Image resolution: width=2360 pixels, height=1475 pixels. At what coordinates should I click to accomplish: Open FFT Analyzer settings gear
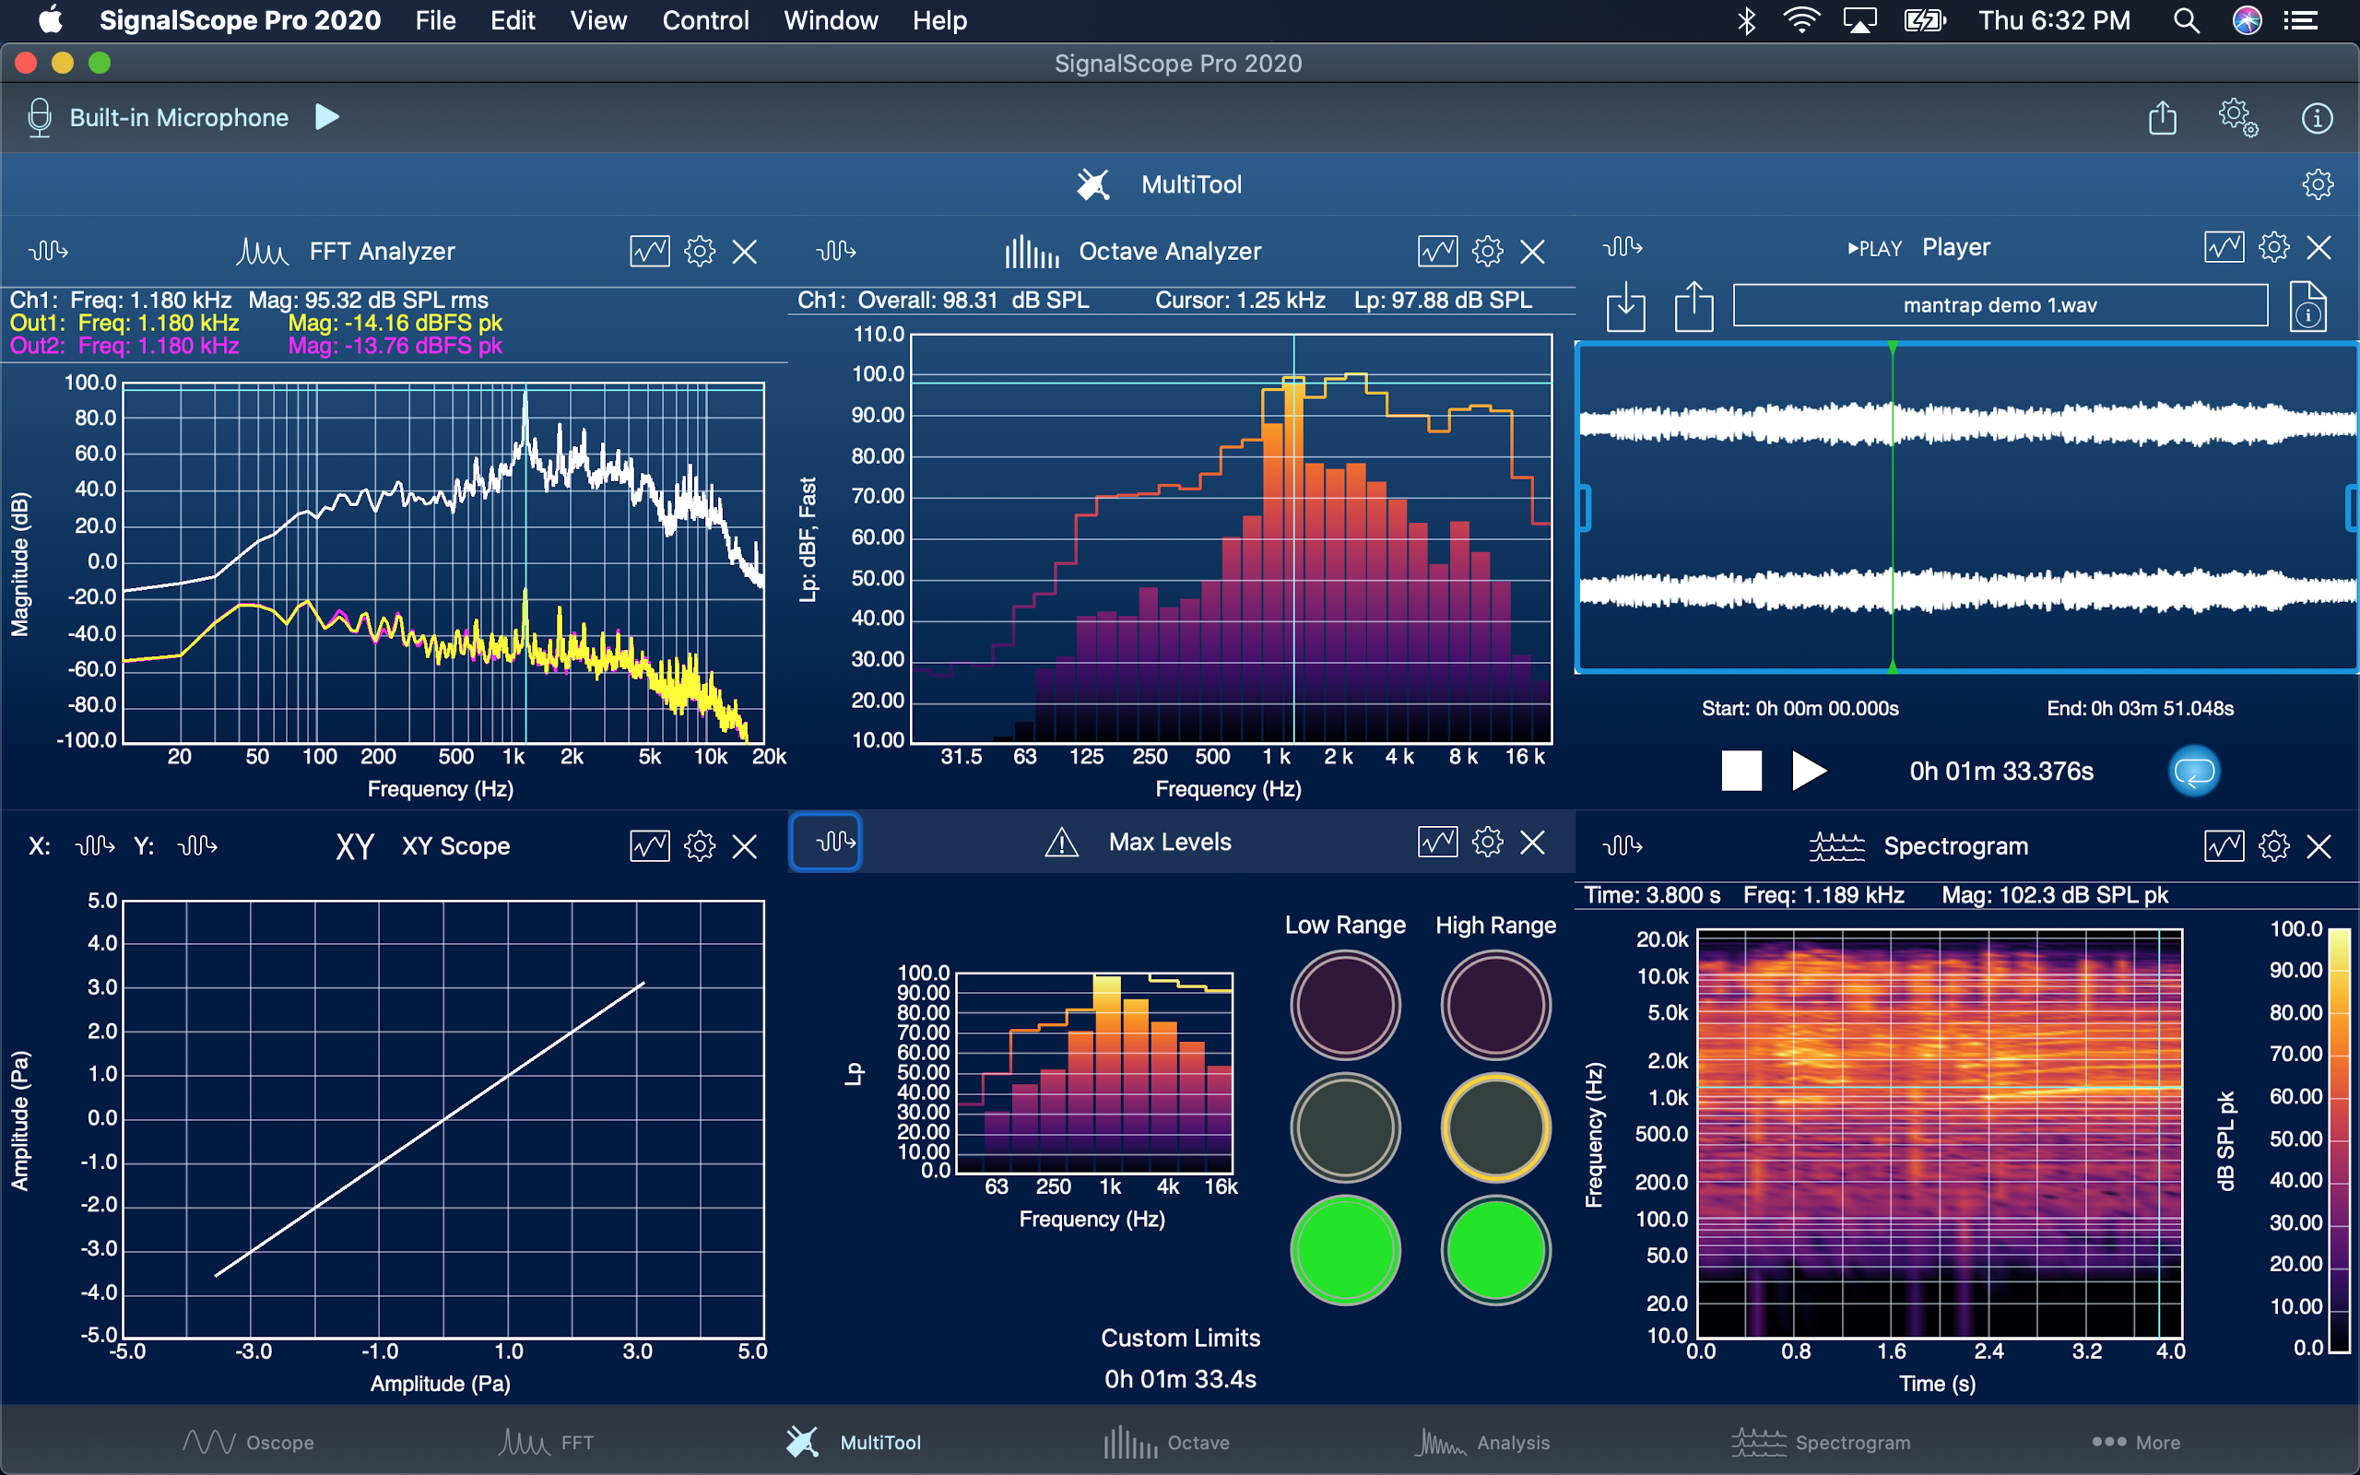[699, 252]
